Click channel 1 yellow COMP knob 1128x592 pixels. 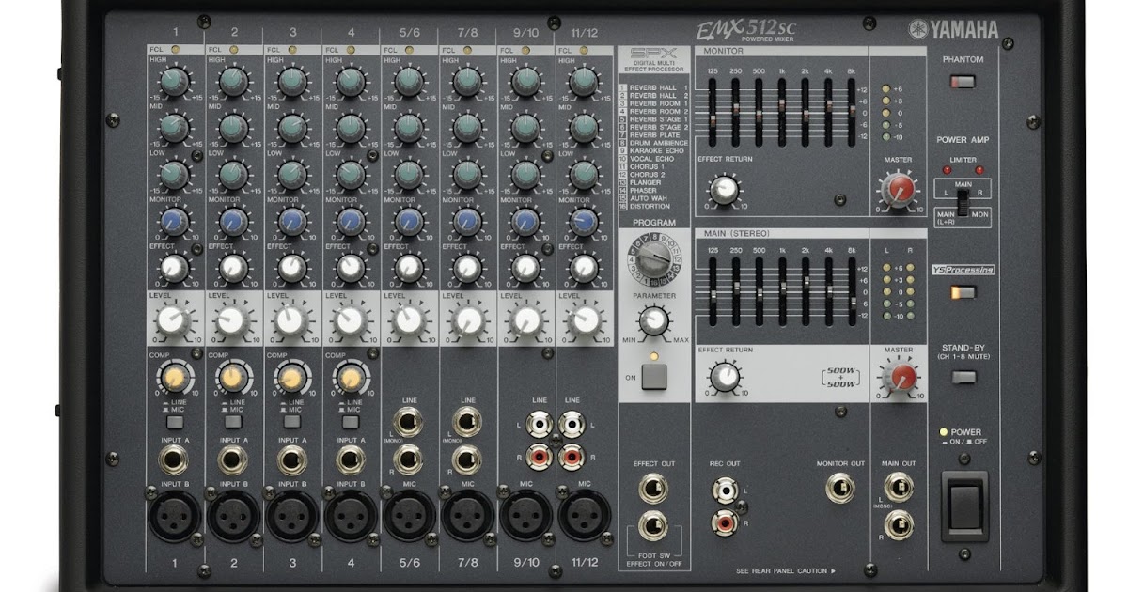point(174,378)
